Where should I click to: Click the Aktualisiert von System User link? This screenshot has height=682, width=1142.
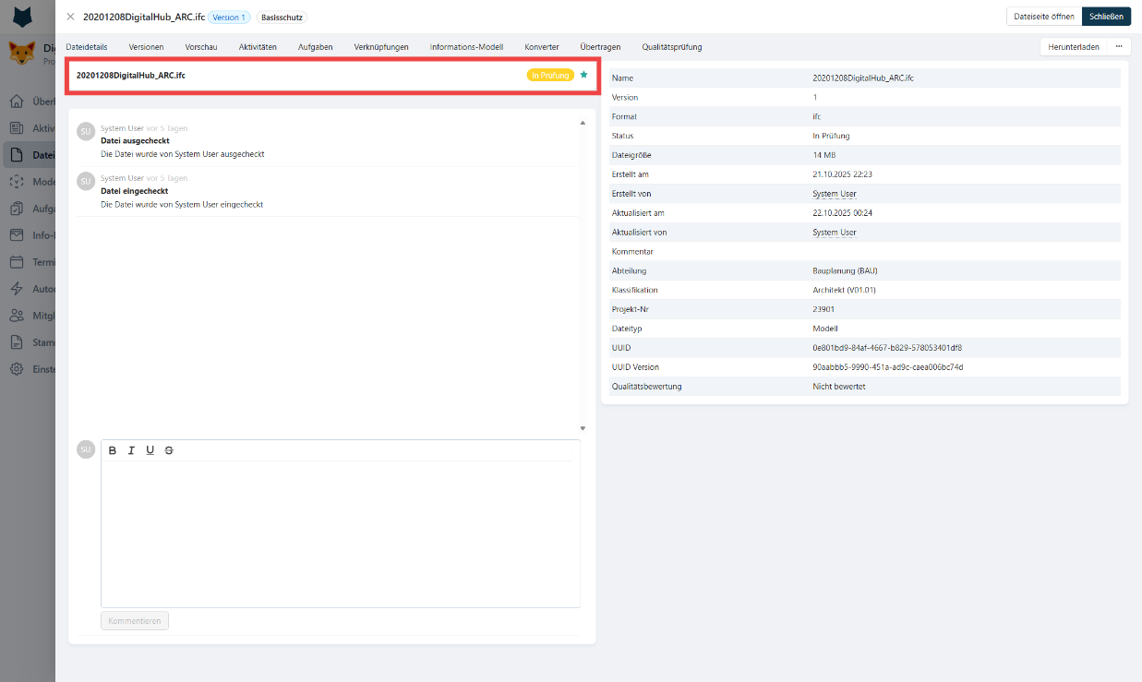coord(835,233)
